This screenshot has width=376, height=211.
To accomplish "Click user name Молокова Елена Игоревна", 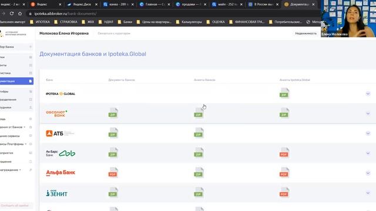I will pos(64,33).
